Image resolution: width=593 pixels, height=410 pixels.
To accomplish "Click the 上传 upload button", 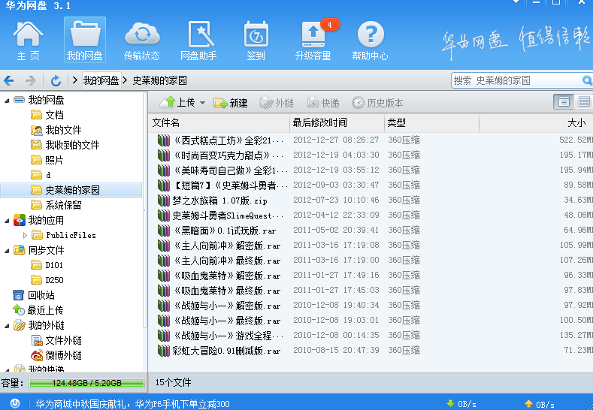I will click(177, 102).
